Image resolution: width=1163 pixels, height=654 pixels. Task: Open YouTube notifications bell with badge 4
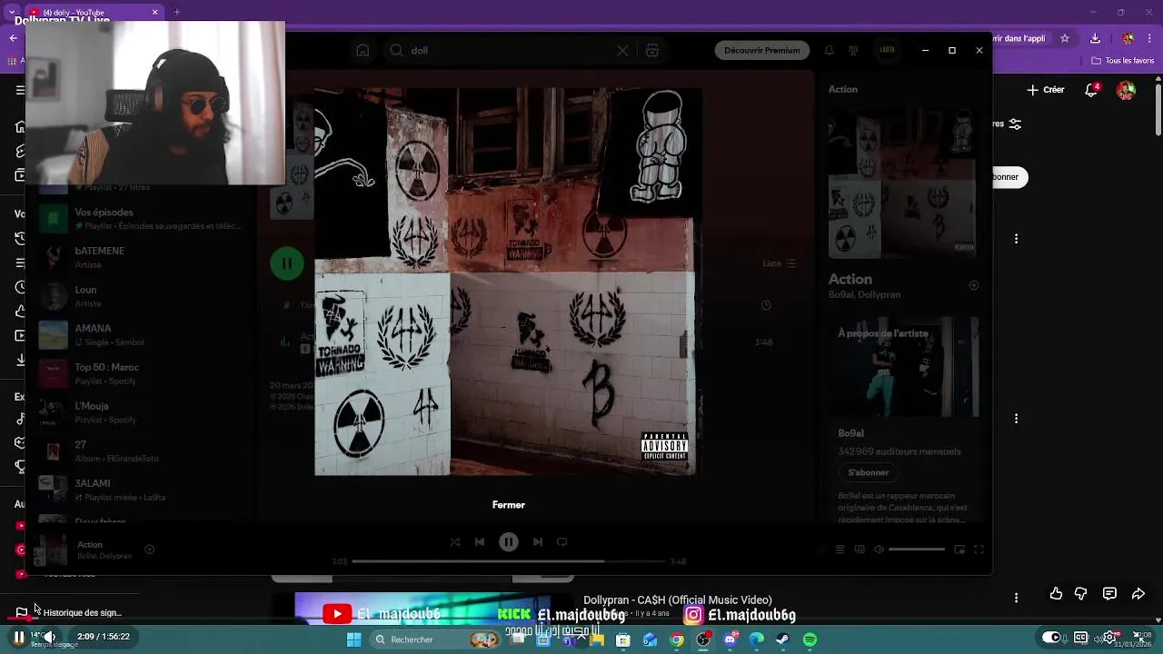pyautogui.click(x=1092, y=90)
